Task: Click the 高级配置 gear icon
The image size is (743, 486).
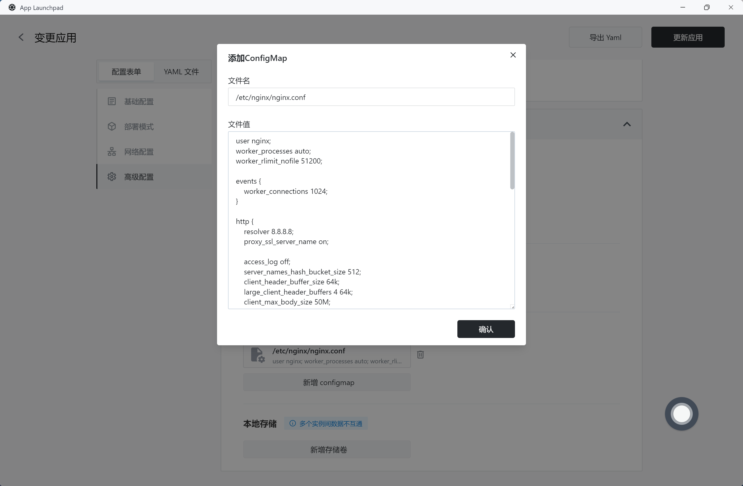Action: [x=112, y=177]
